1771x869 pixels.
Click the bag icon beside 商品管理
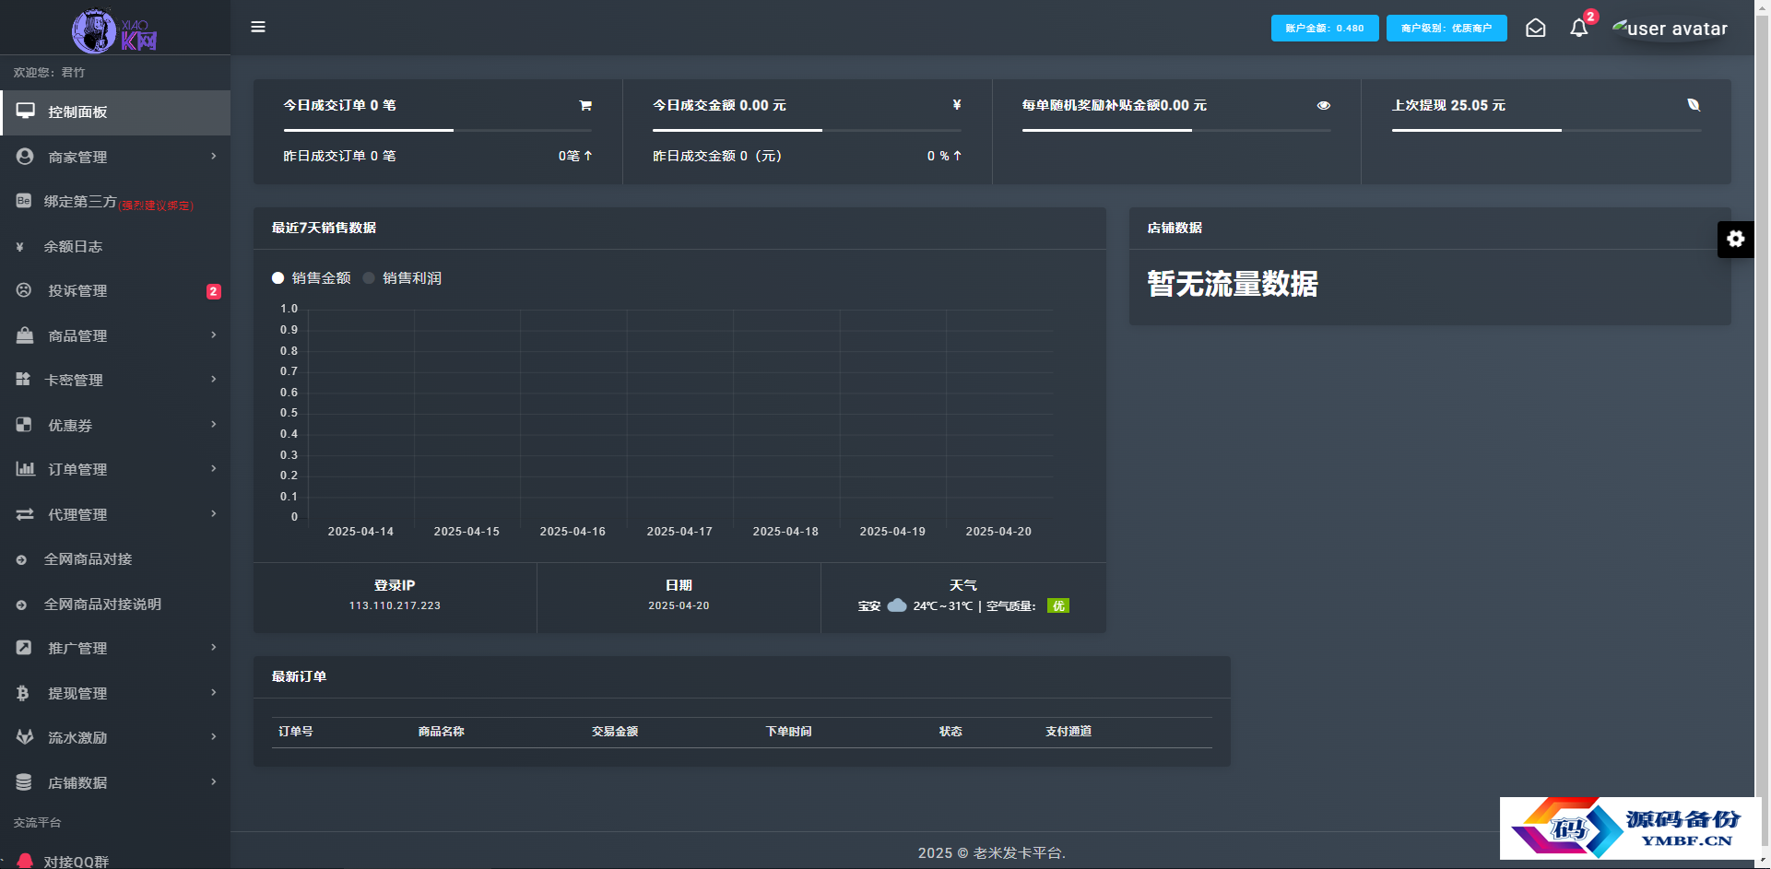point(25,335)
